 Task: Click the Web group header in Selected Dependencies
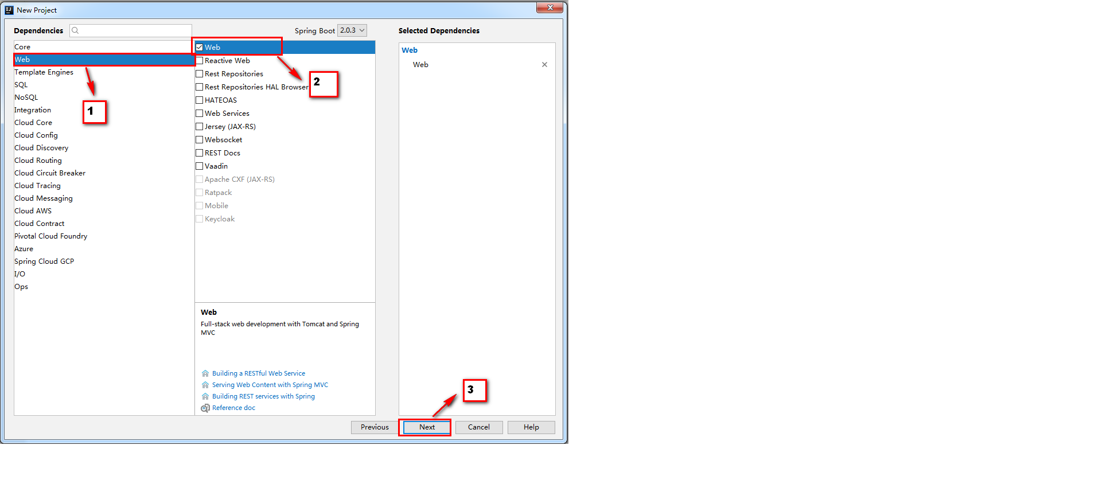click(x=410, y=50)
